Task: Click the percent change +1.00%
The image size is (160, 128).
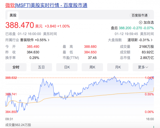Action: pos(63,26)
